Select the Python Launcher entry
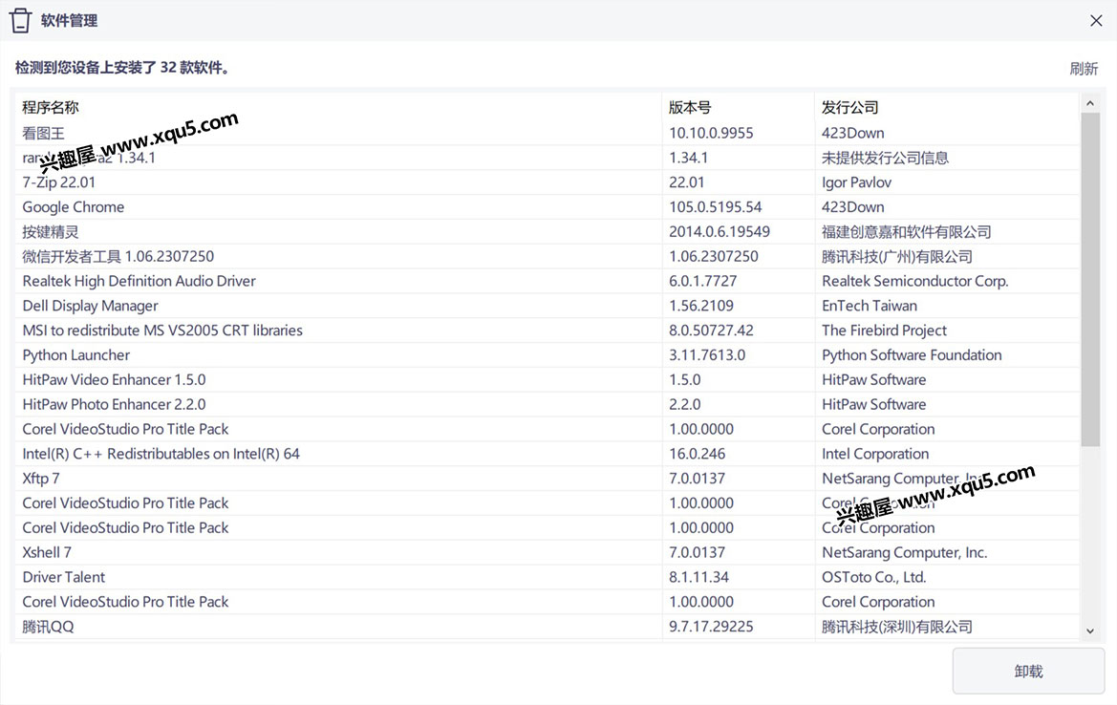 [x=76, y=355]
